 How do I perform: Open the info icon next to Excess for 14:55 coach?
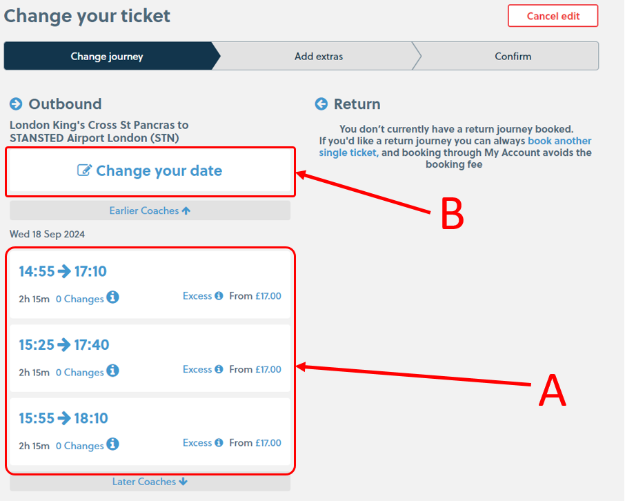(220, 295)
